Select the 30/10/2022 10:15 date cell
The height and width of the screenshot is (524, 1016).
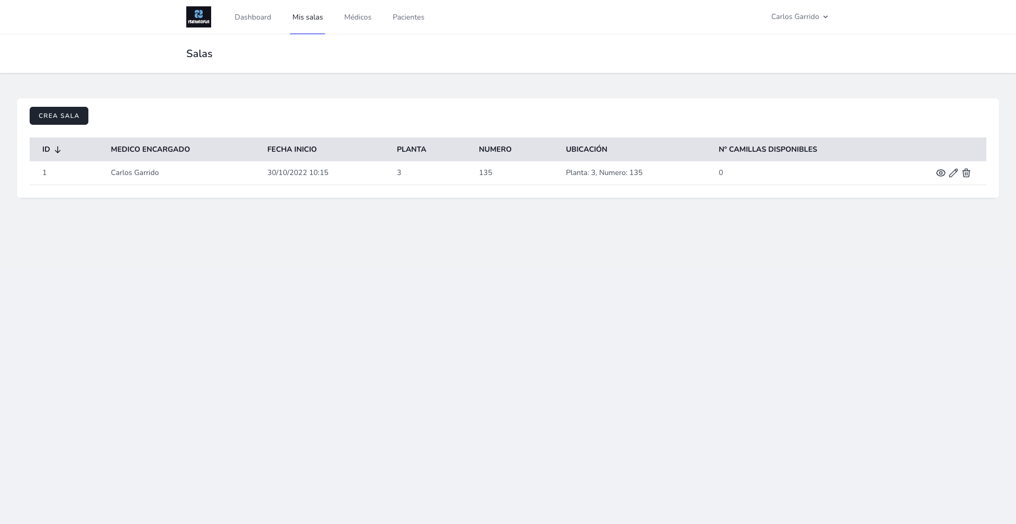click(x=297, y=172)
